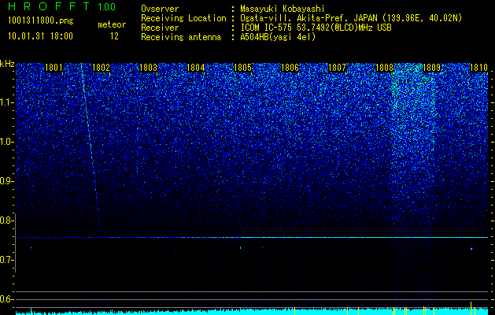This screenshot has width=495, height=315.
Task: Click the kHz axis unit label
Action: [x=7, y=64]
